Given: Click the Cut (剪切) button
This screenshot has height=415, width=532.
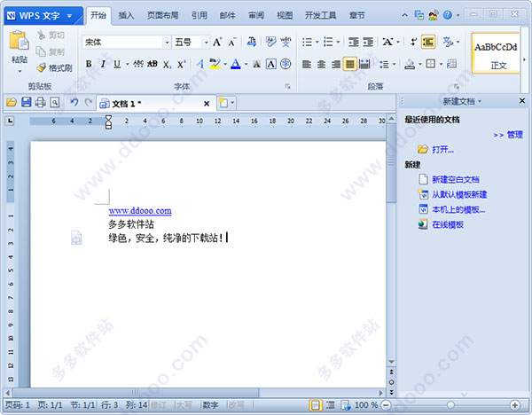Looking at the screenshot, I should [x=51, y=35].
